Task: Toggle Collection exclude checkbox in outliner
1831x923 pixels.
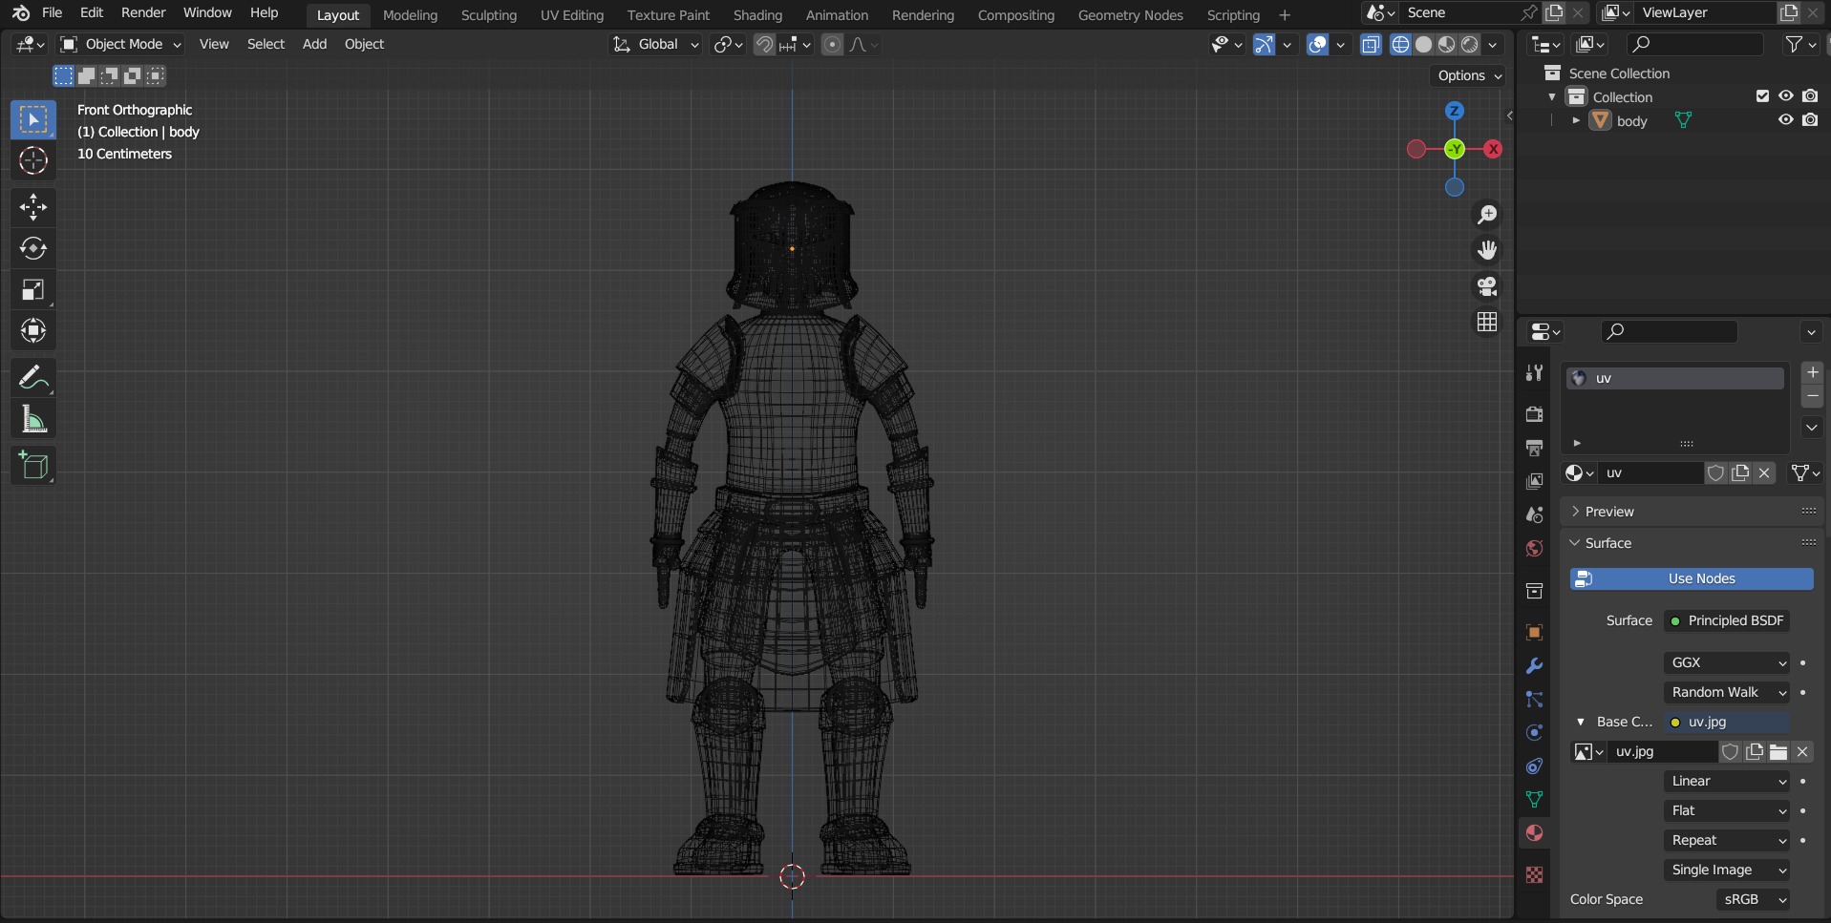Action: 1762,96
